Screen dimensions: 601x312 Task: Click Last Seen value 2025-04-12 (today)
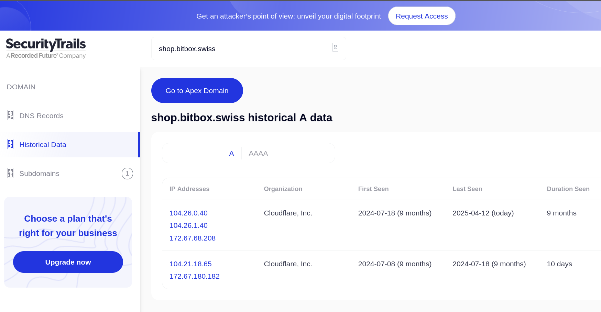(483, 213)
